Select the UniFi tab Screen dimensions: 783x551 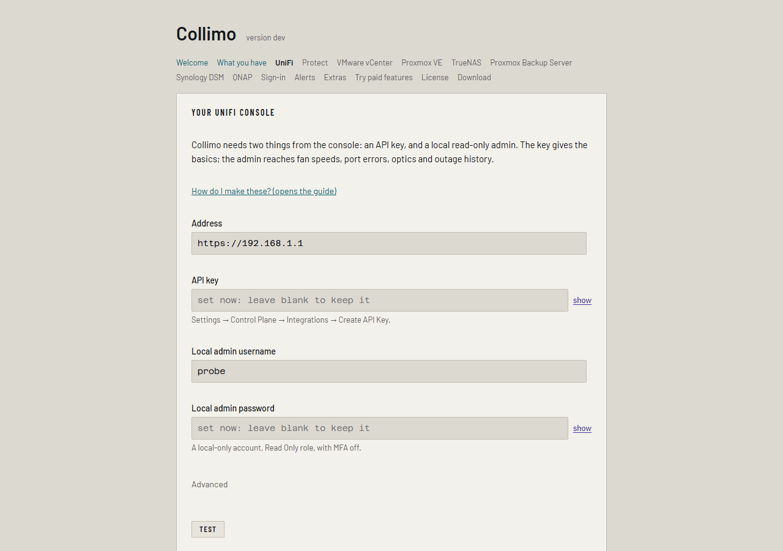pyautogui.click(x=284, y=62)
